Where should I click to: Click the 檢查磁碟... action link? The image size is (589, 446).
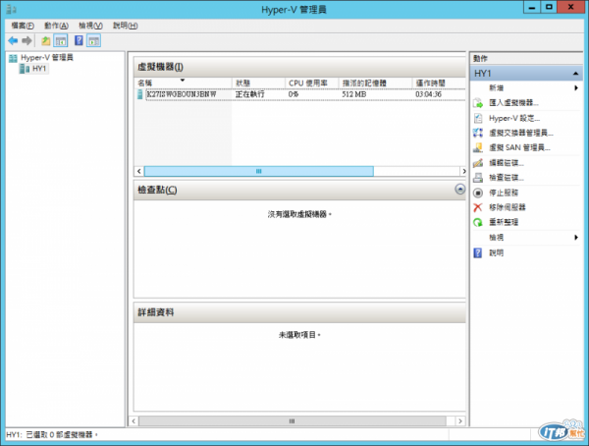(x=507, y=178)
